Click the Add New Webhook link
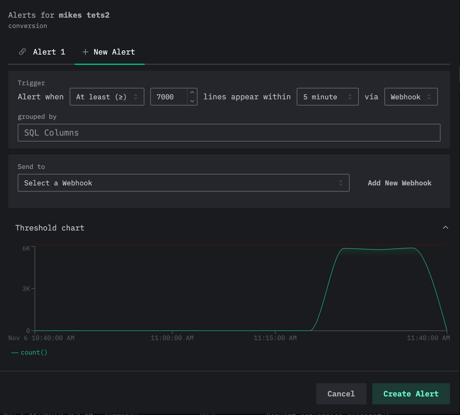460x415 pixels. 399,183
